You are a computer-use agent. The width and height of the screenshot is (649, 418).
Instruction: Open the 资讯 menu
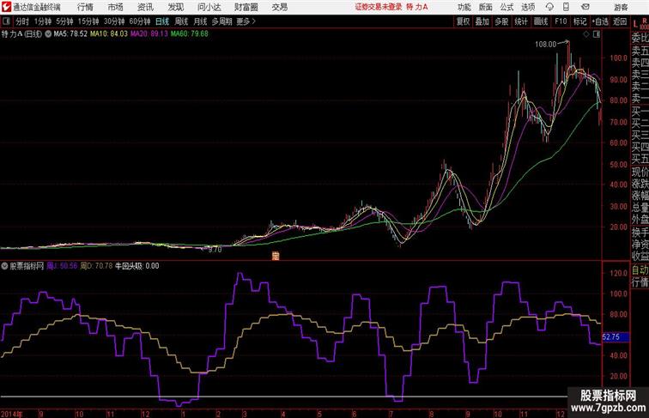[x=145, y=7]
